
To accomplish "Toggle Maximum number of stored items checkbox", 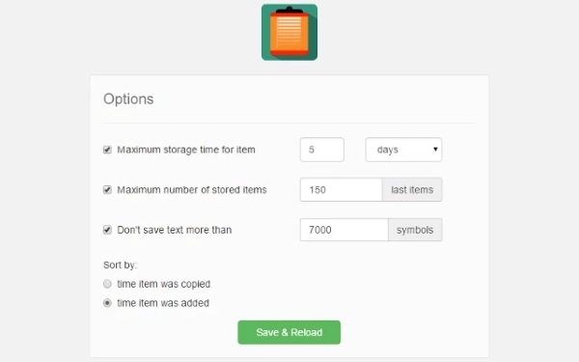I will pyautogui.click(x=107, y=189).
